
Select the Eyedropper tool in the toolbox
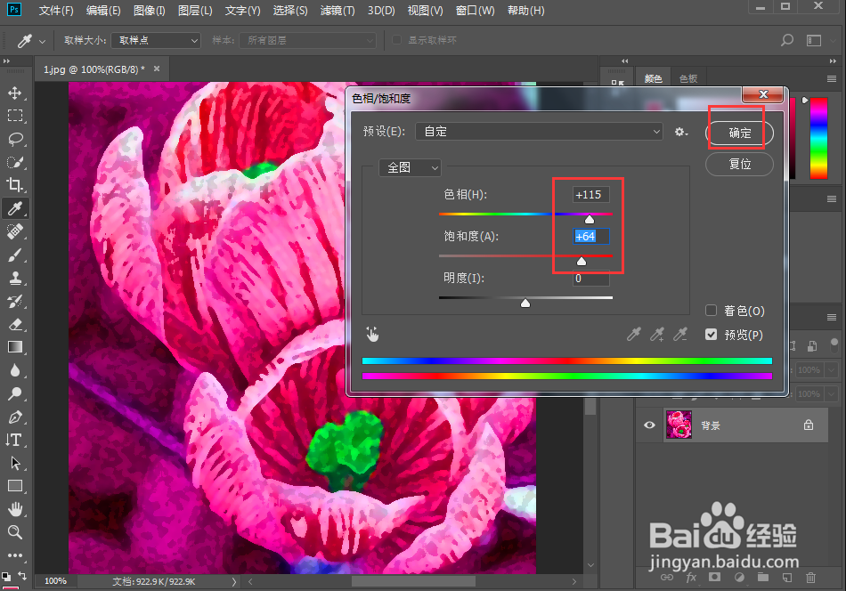(x=14, y=208)
